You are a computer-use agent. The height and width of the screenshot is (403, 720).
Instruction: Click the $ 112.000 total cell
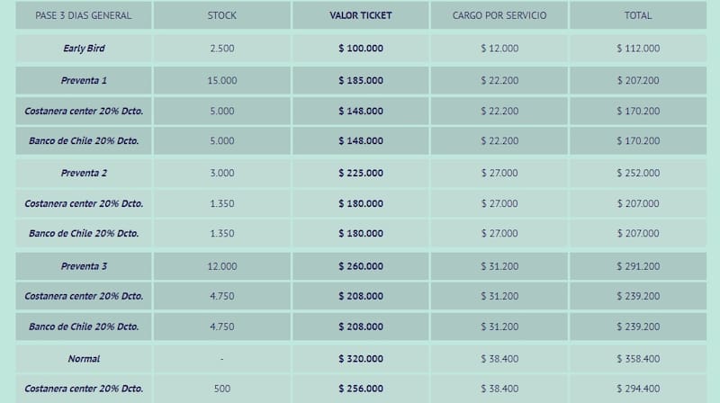click(638, 49)
